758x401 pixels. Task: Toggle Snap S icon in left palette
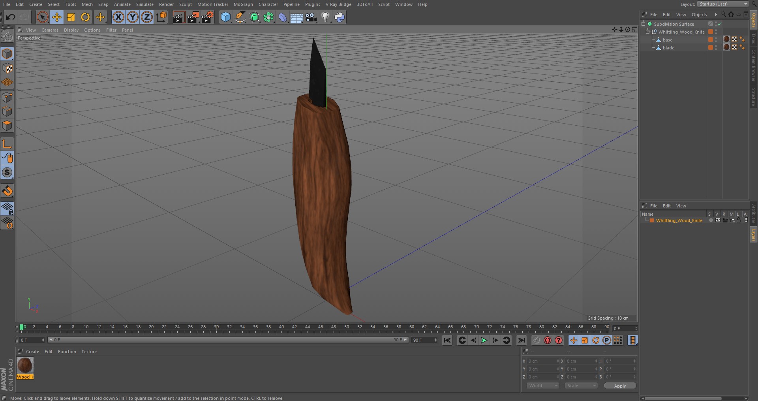[x=7, y=172]
